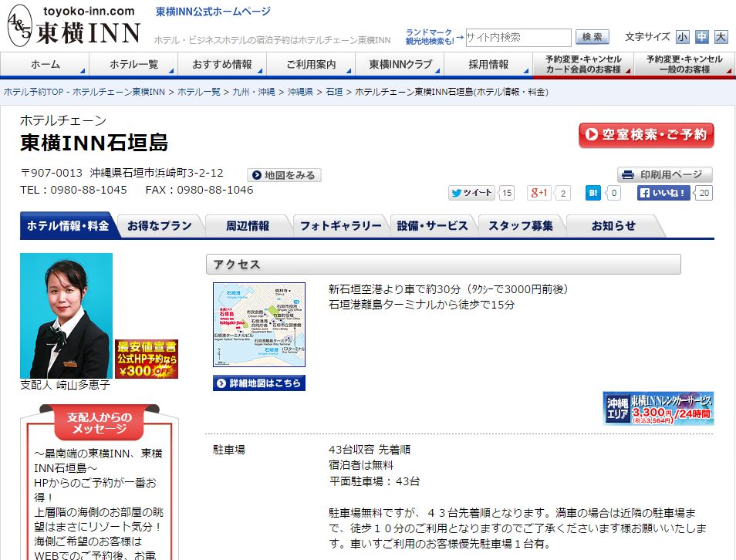Open the ホテル一覧 navigation menu
This screenshot has height=560, width=736.
tap(133, 64)
